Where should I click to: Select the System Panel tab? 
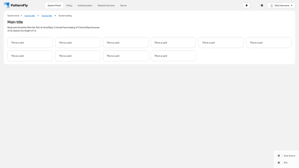tap(54, 5)
